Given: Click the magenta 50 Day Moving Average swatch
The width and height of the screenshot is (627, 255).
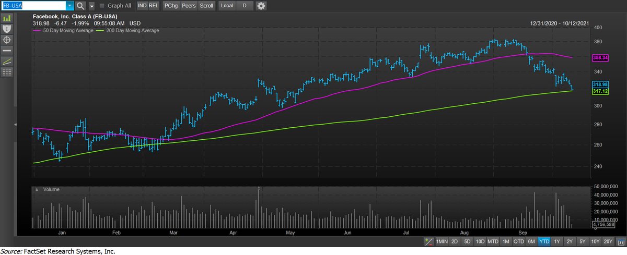Looking at the screenshot, I should click(x=37, y=31).
